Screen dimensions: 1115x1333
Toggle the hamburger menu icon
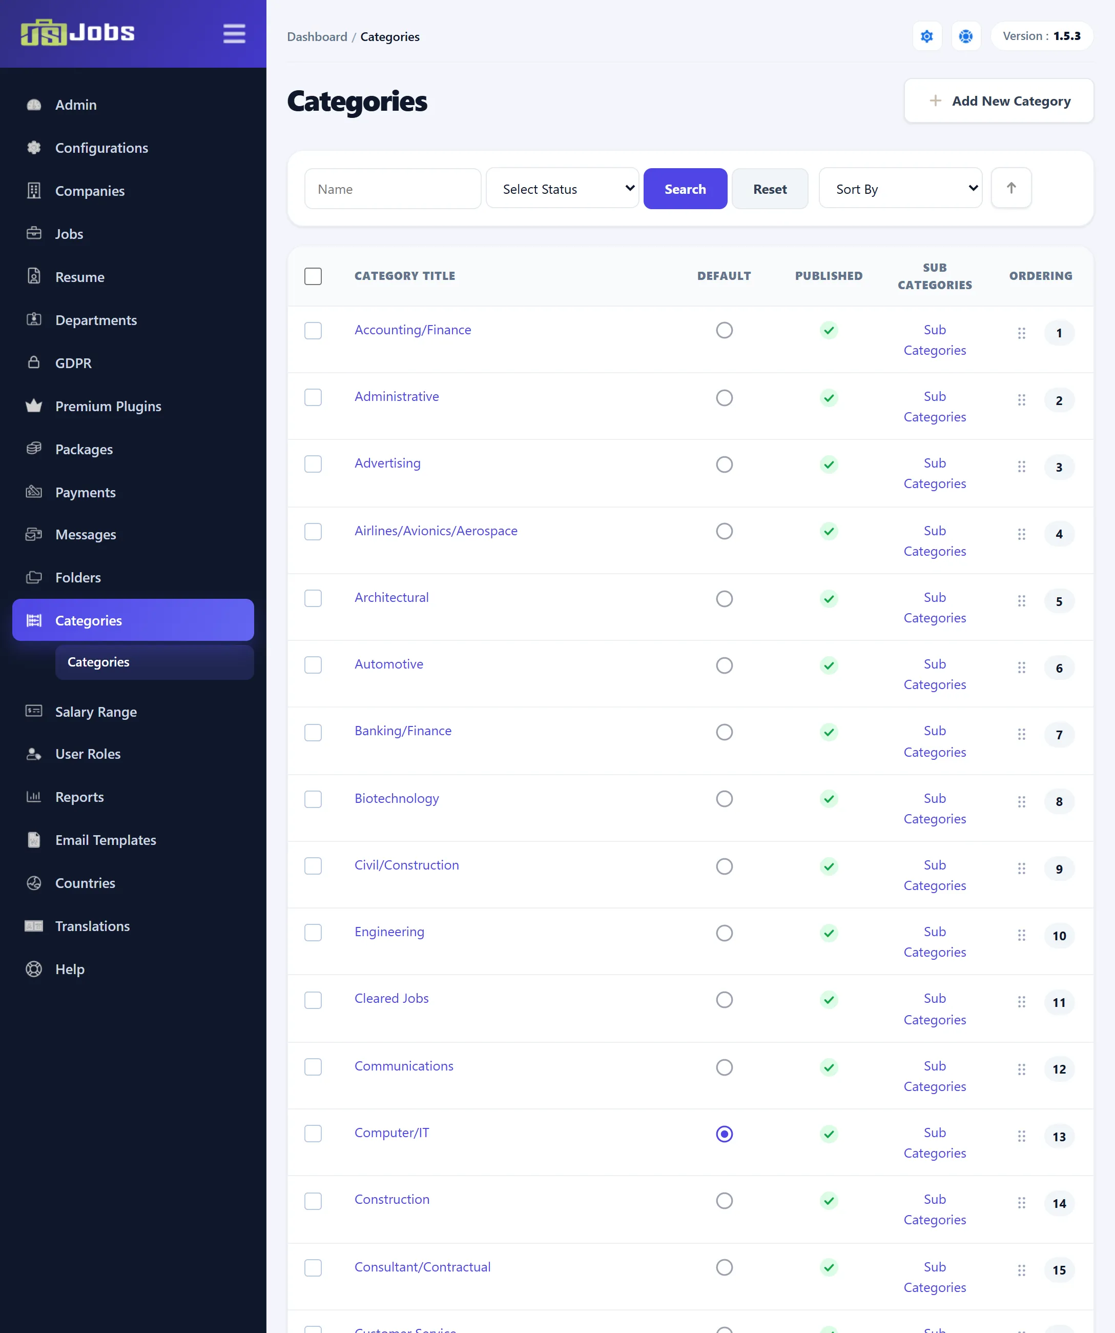[234, 34]
